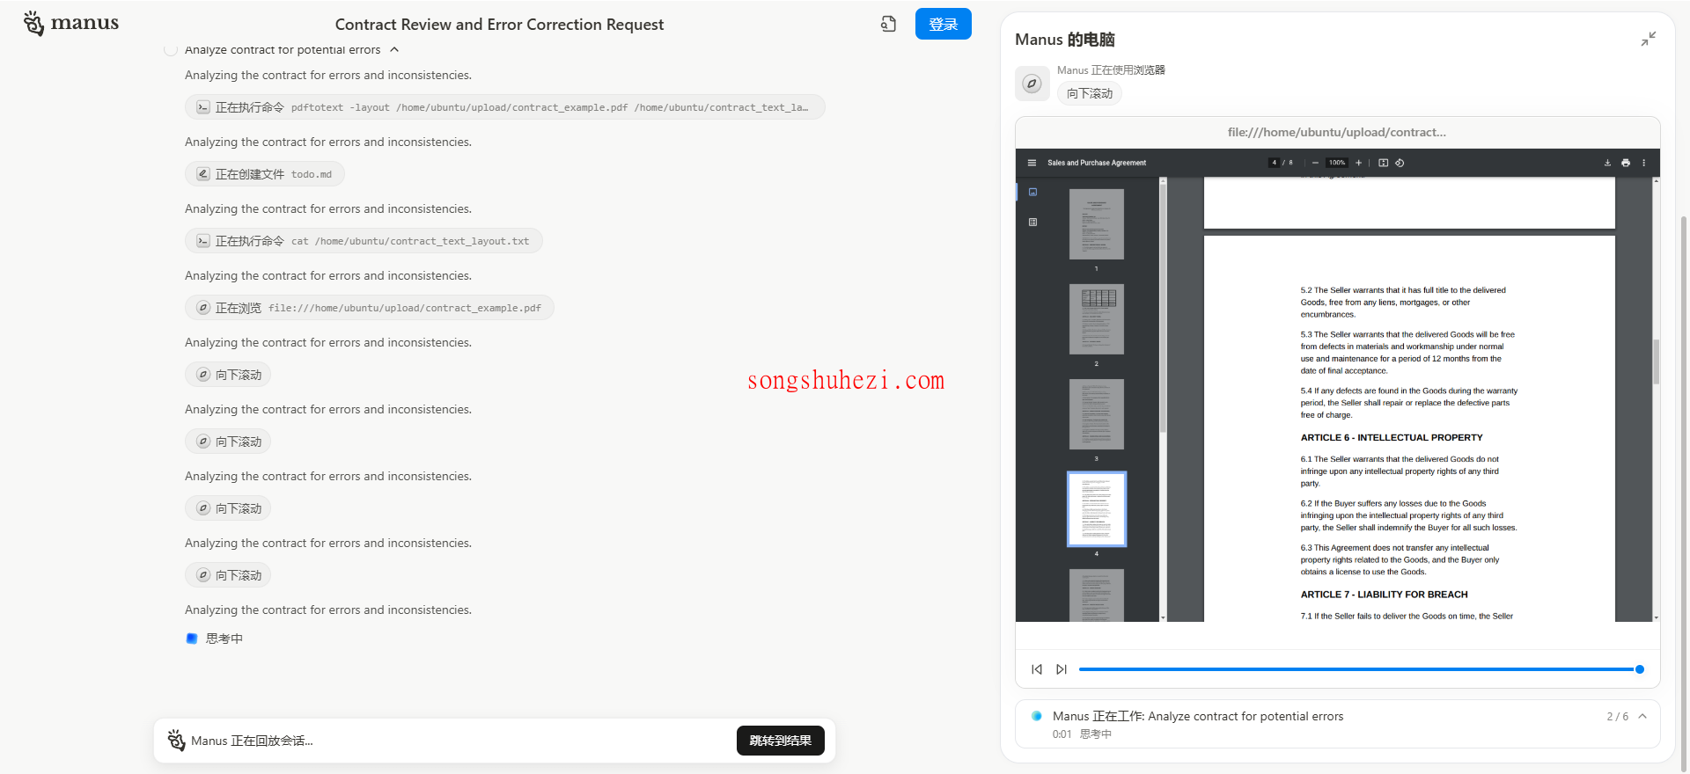Viewport: 1690px width, 774px height.
Task: Download the PDF file
Action: (x=1607, y=163)
